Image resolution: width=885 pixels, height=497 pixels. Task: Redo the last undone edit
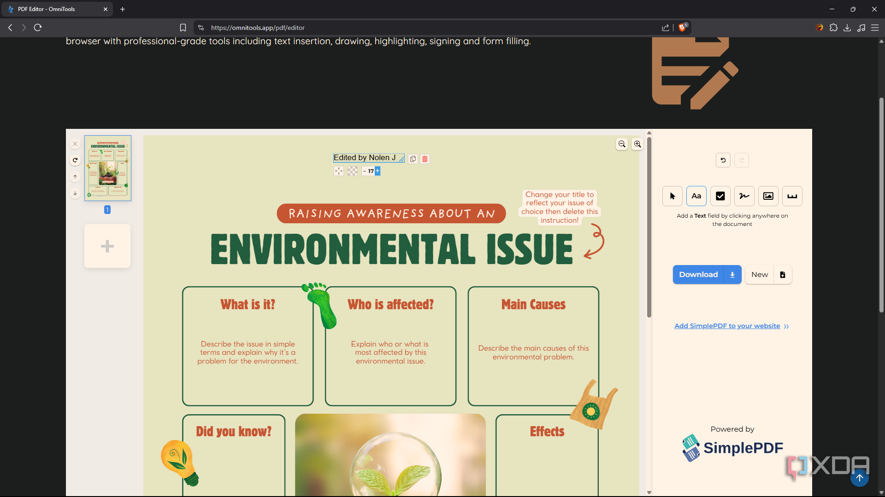coord(741,160)
